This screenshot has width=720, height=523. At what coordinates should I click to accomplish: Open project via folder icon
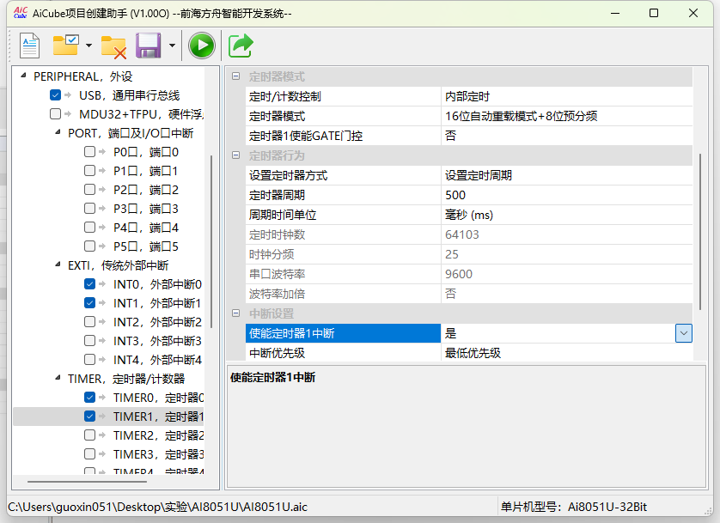pos(65,45)
